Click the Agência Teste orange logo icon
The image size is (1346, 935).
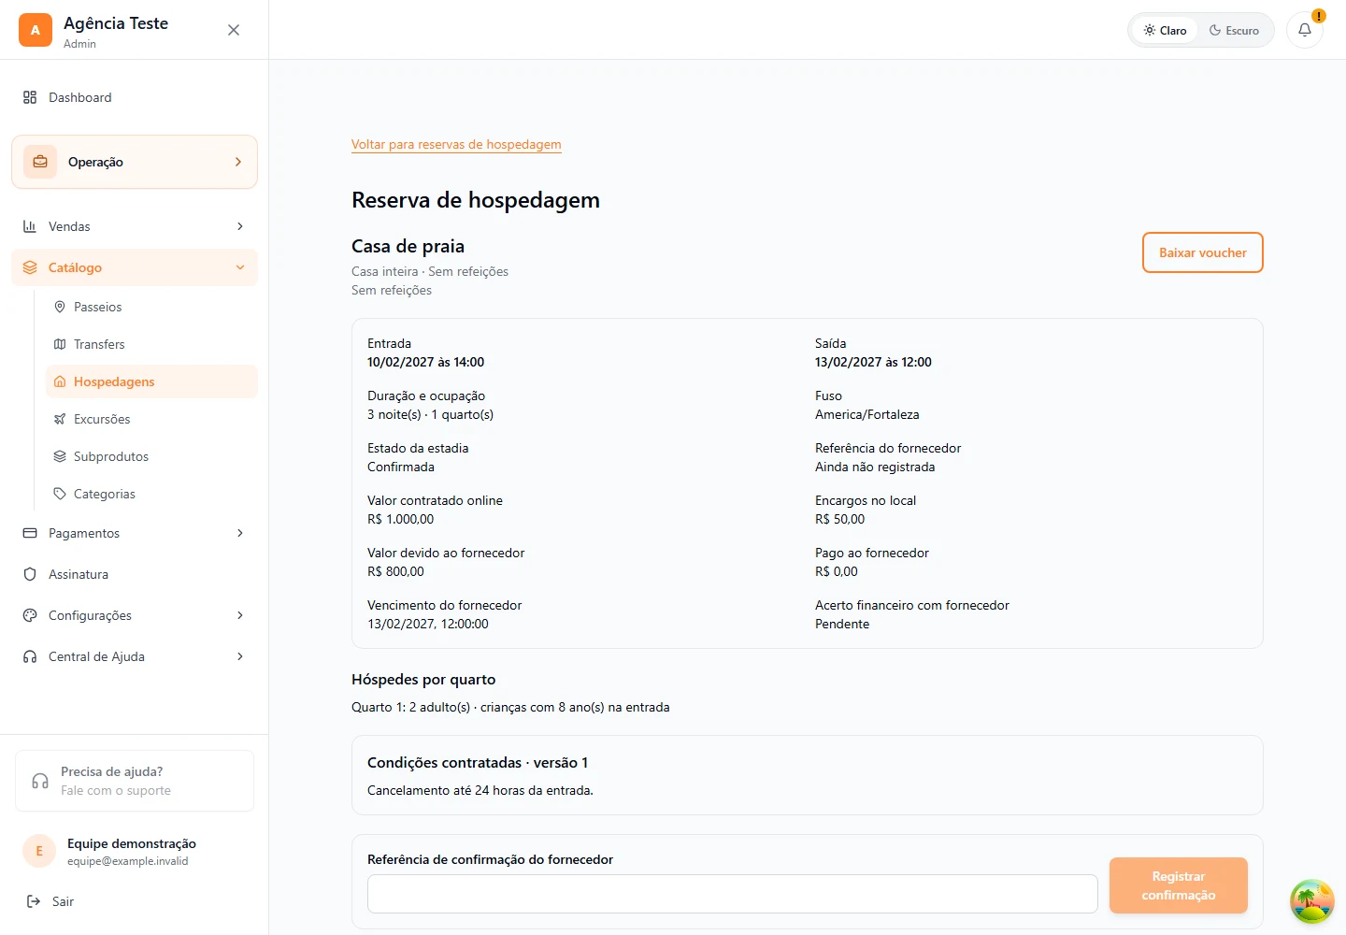coord(36,30)
